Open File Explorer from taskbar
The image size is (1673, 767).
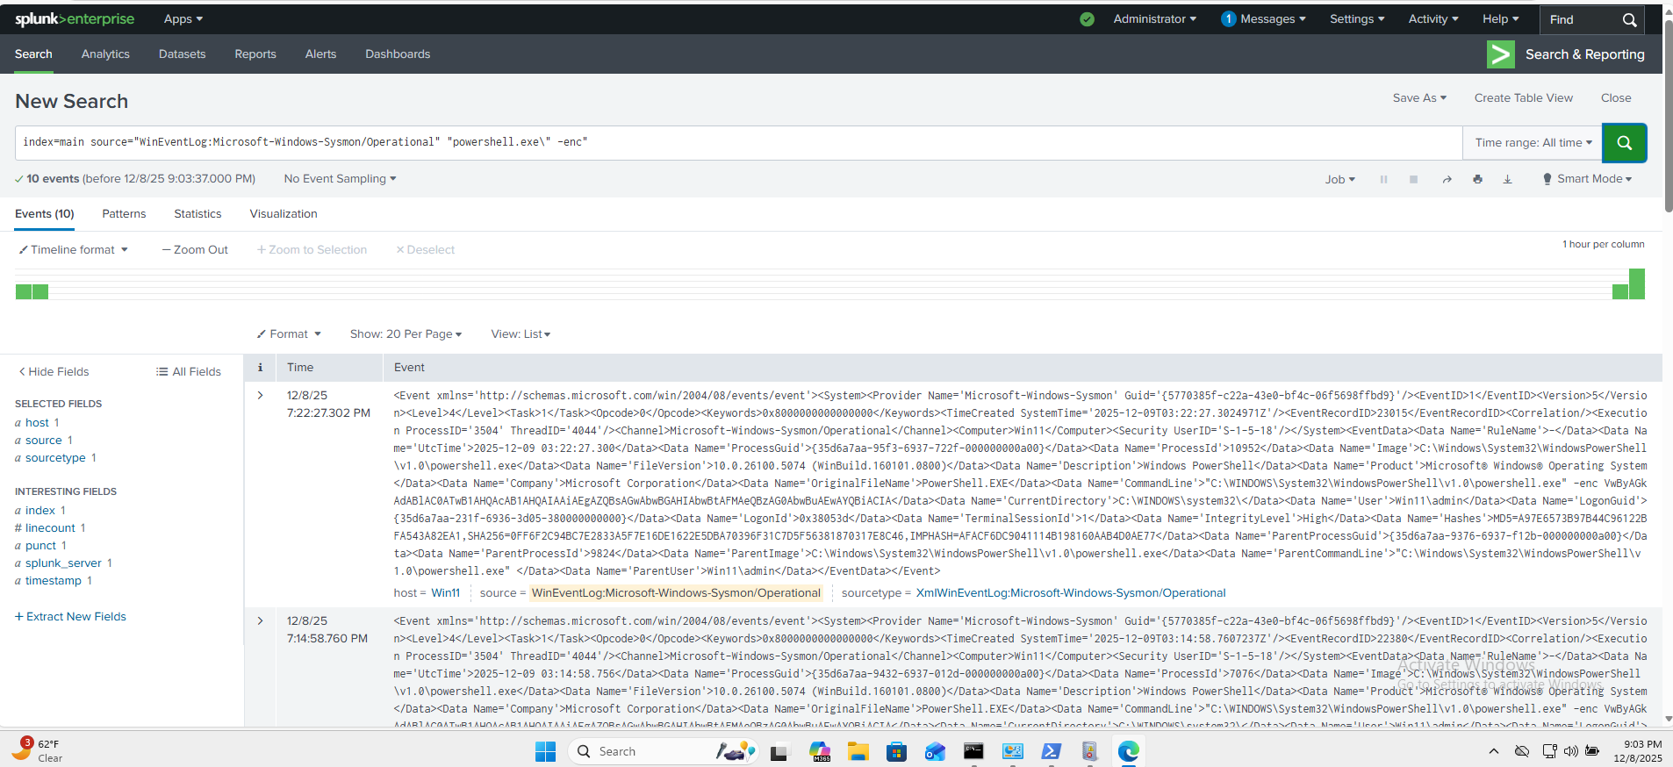pyautogui.click(x=858, y=751)
